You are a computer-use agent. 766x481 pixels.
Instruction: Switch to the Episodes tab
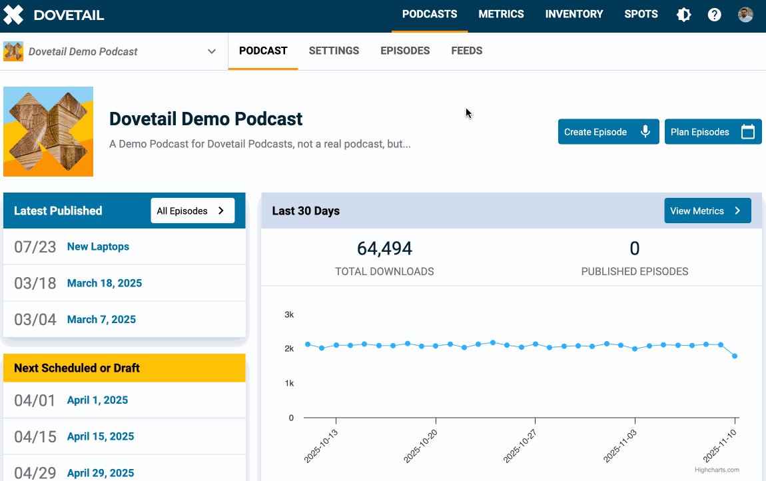[x=405, y=51]
